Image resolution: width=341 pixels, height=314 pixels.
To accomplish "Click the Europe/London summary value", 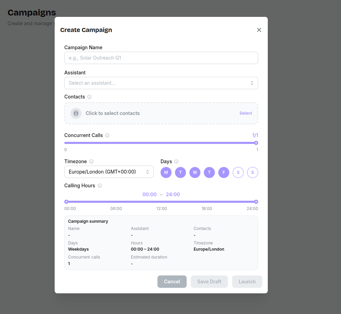I will (209, 249).
